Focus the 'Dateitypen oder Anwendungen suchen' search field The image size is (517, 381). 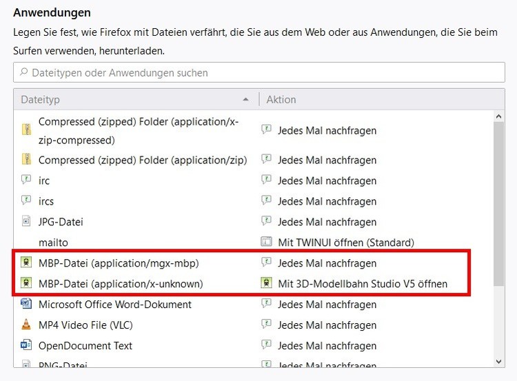tap(259, 72)
